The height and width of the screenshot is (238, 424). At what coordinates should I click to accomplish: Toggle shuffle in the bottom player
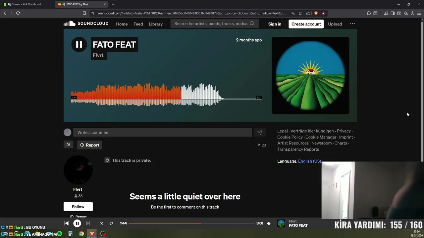click(101, 223)
